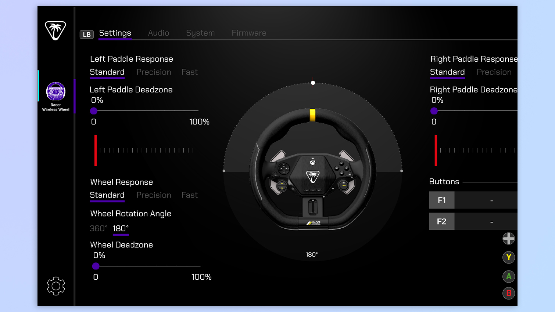Open the F1 button mapping field
555x312 pixels.
tap(492, 200)
